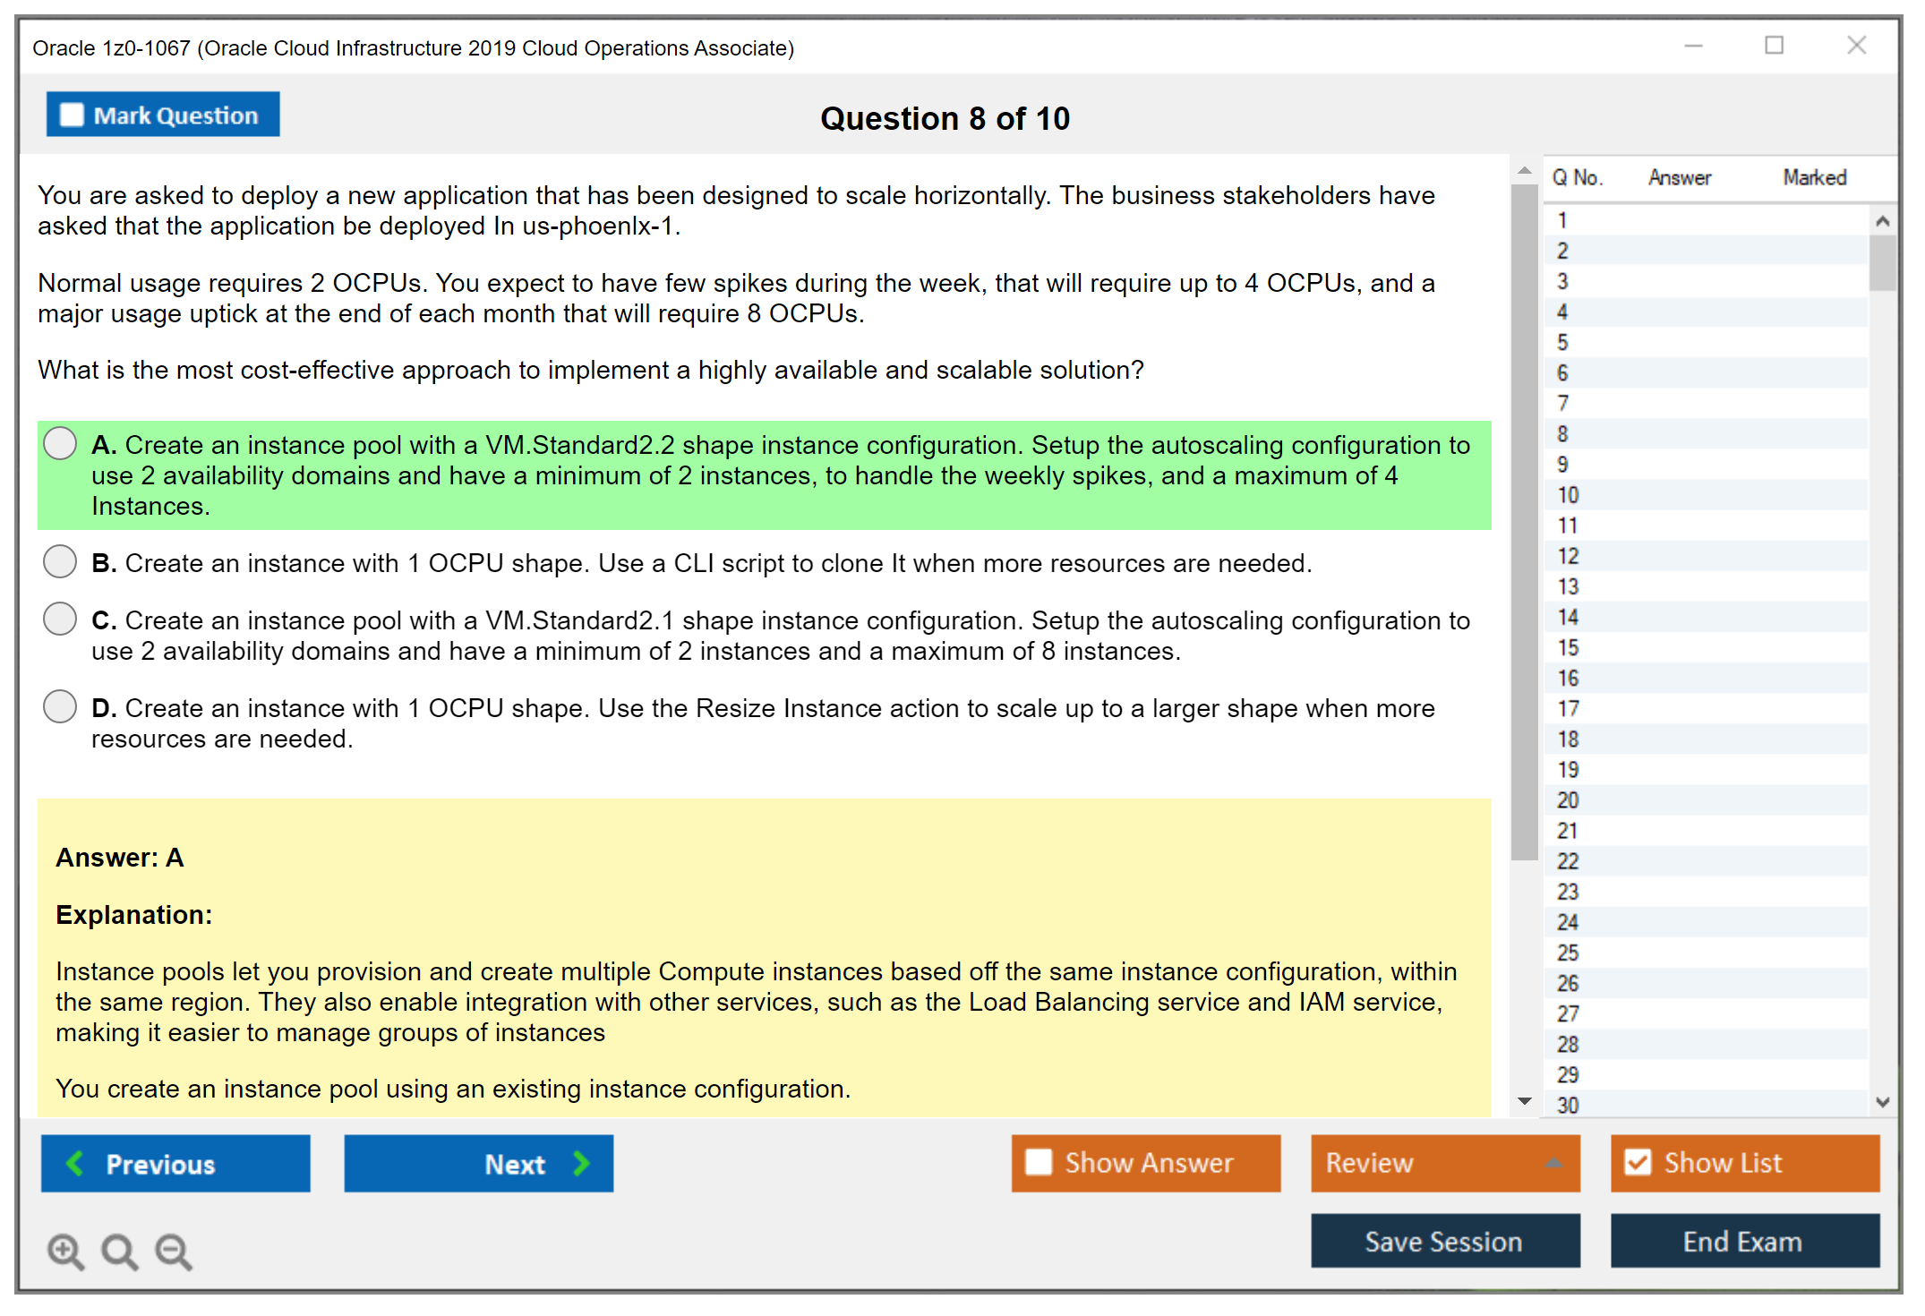Click the green right arrow on Next
The width and height of the screenshot is (1925, 1316).
pyautogui.click(x=581, y=1163)
